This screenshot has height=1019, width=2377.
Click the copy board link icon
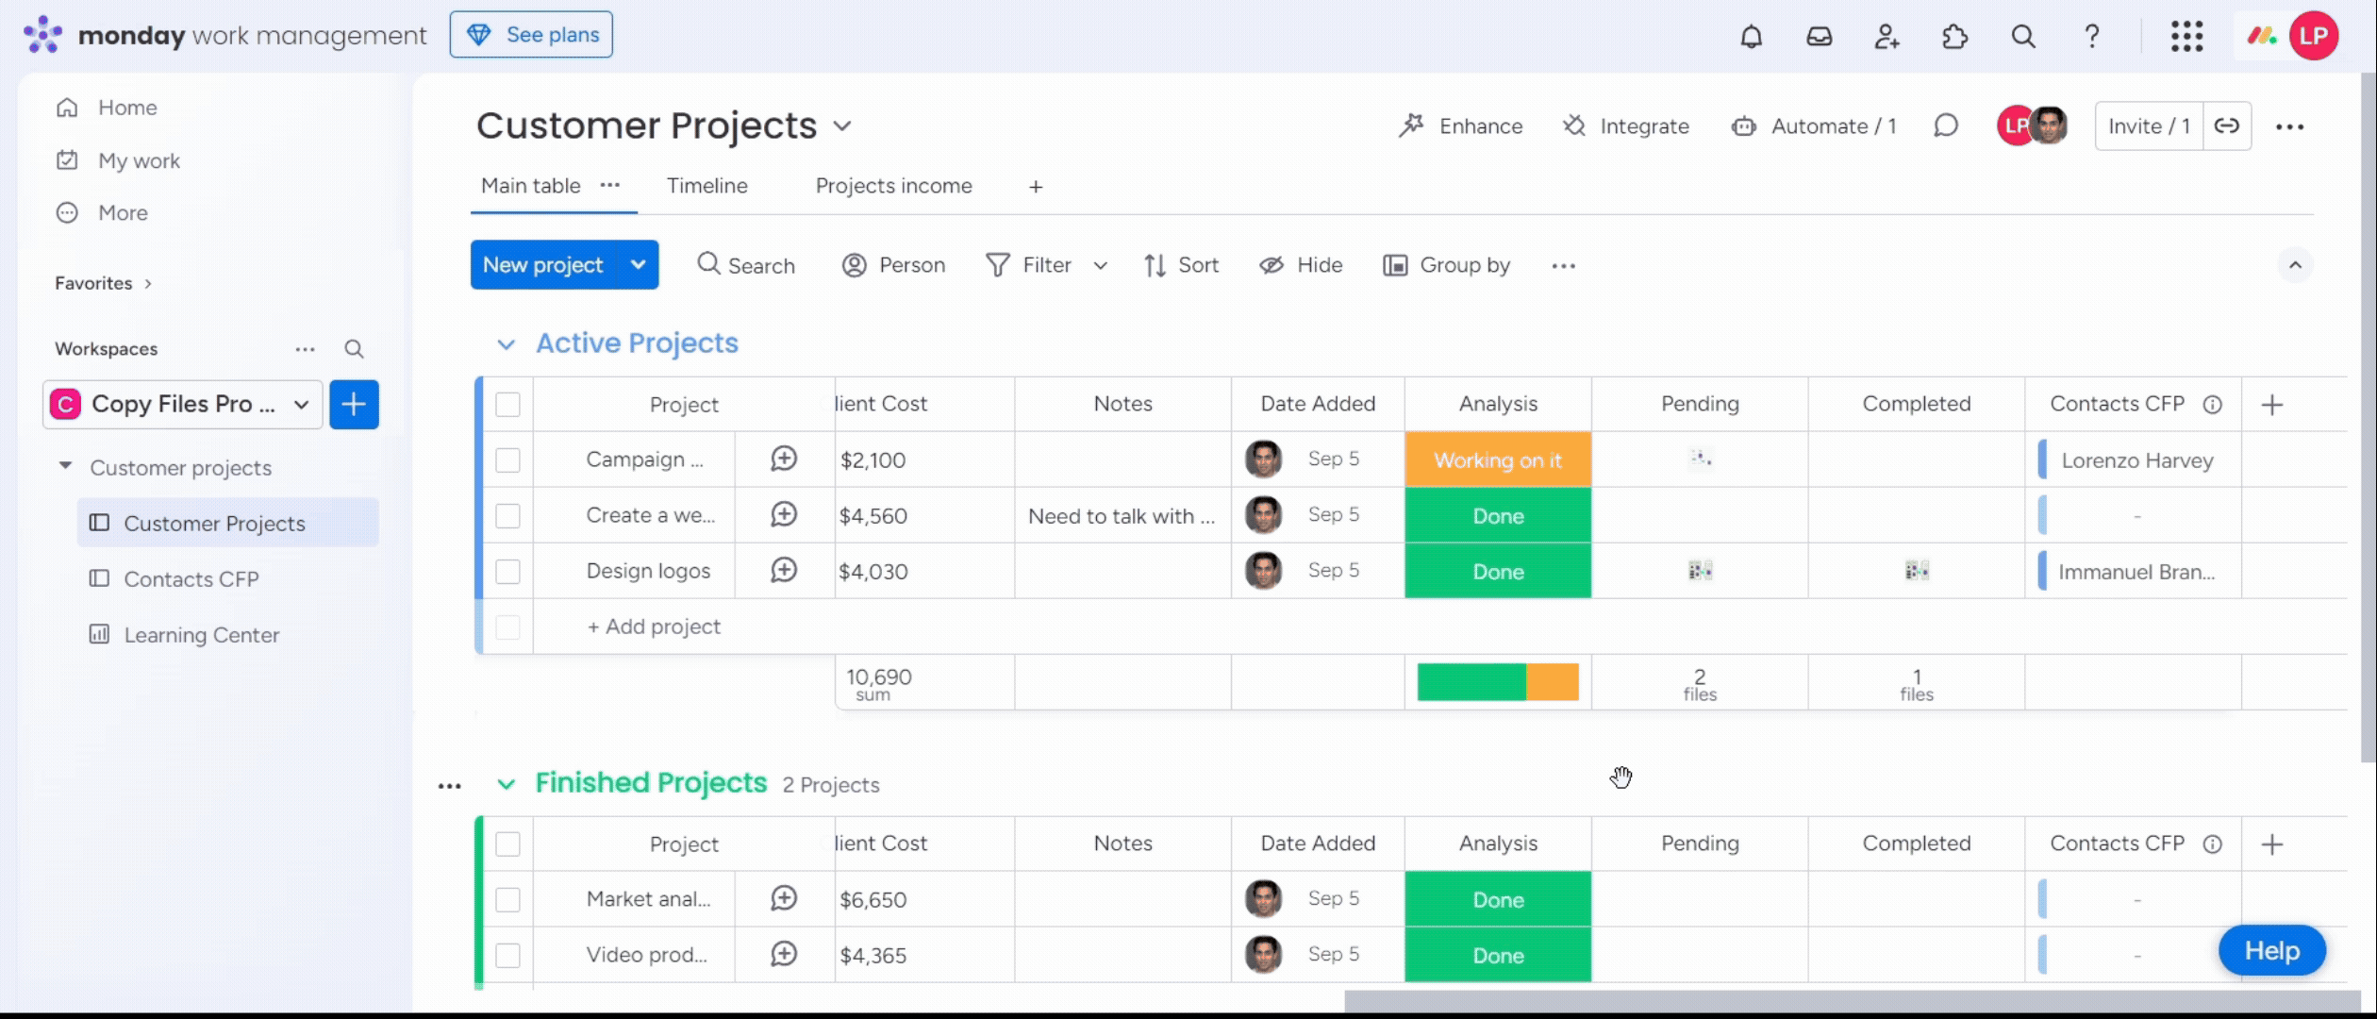(x=2226, y=126)
